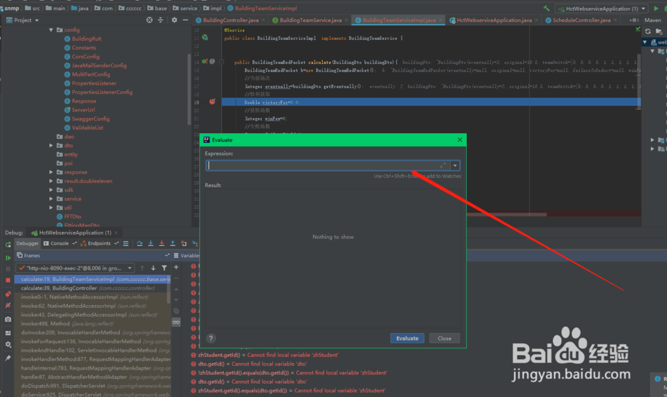This screenshot has width=667, height=397.
Task: Open the expression history dropdown arrow
Action: click(455, 166)
